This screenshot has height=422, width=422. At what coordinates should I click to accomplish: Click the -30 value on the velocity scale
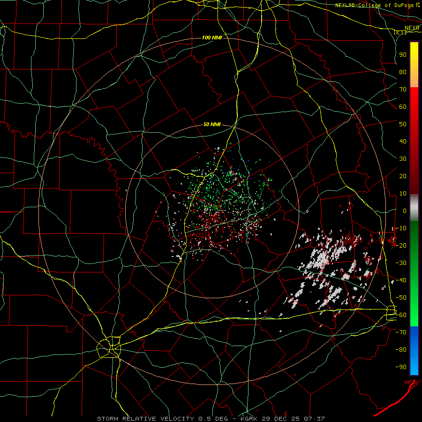[x=401, y=263]
